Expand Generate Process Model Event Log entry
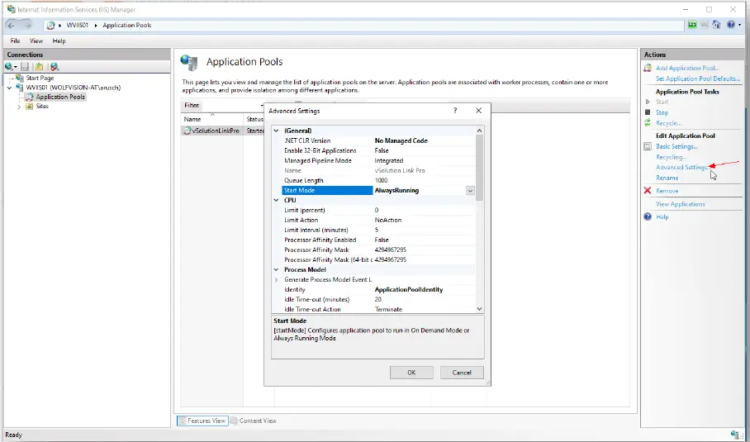This screenshot has width=750, height=442. point(277,280)
